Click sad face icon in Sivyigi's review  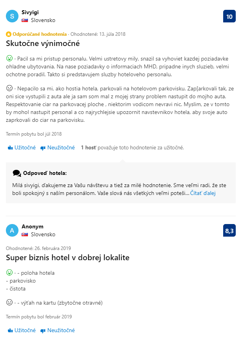point(9,88)
